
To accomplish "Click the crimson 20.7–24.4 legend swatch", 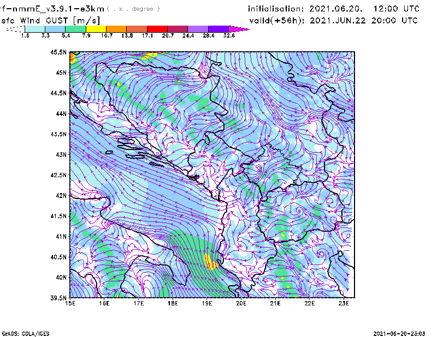I will [178, 29].
